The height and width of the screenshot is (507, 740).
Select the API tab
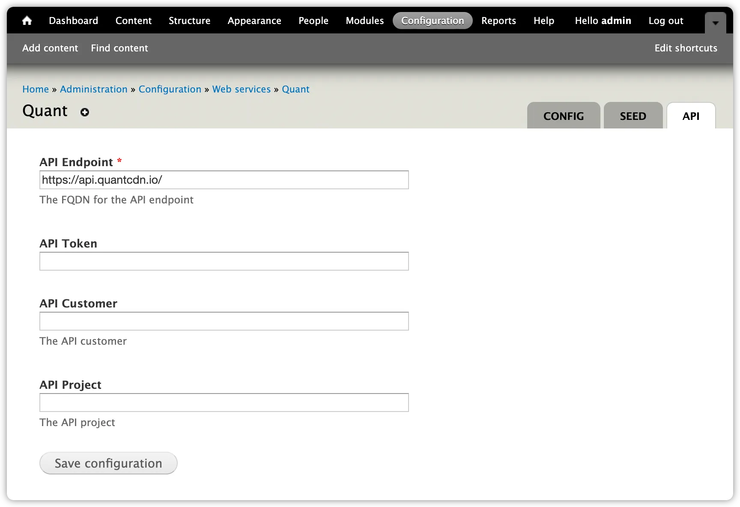coord(690,116)
